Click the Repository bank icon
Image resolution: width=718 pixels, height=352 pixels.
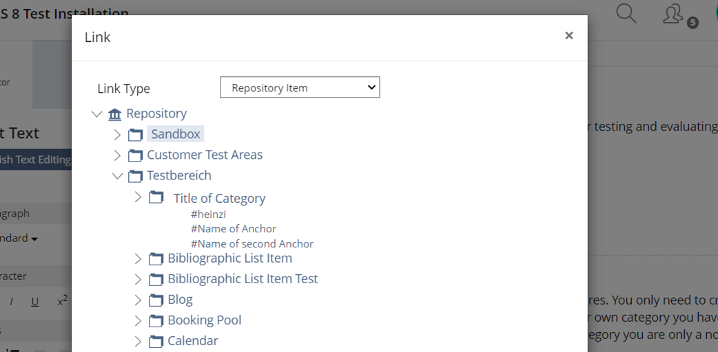point(115,114)
